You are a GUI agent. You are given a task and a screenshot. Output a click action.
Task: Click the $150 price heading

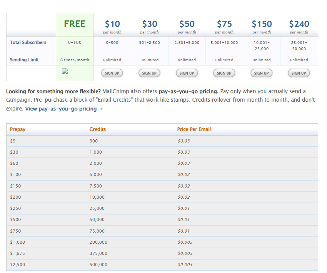pos(262,24)
